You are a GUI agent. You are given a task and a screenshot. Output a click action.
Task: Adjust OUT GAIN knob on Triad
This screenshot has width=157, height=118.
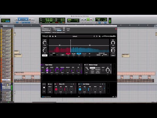[113, 50]
